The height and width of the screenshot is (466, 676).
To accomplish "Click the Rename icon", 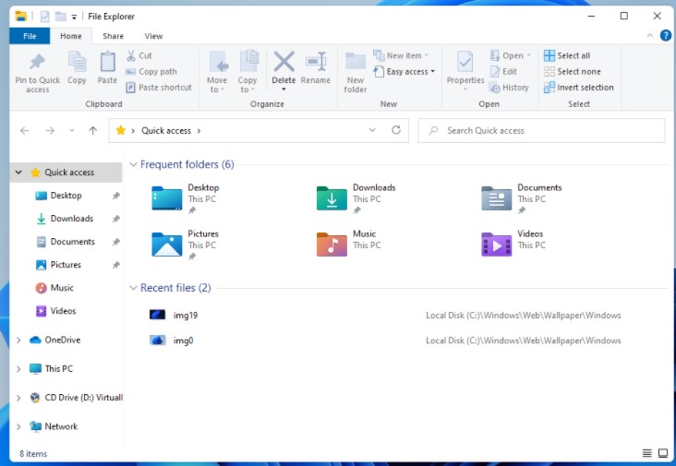I will pyautogui.click(x=316, y=62).
